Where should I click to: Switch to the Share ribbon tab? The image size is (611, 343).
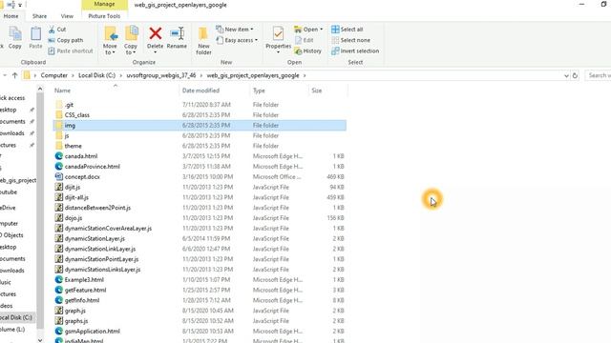tap(39, 16)
